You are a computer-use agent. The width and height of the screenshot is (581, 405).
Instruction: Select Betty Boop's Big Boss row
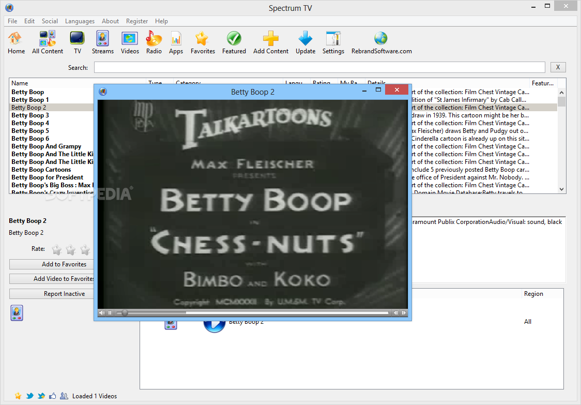point(52,185)
